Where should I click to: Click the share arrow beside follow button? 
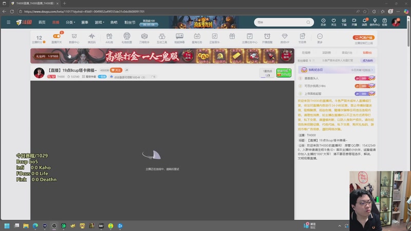pos(126,70)
